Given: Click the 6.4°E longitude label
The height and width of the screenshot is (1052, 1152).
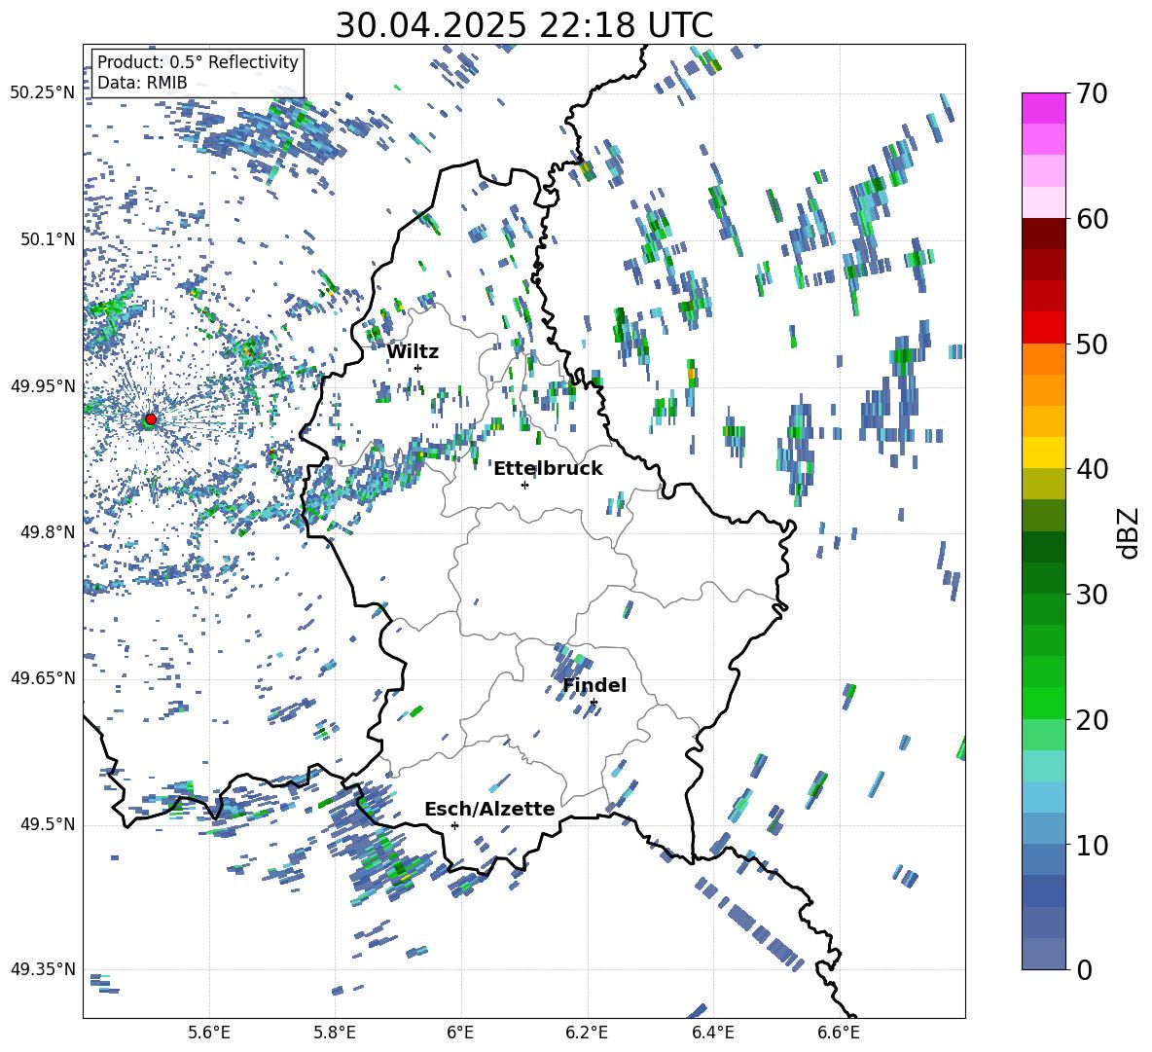Looking at the screenshot, I should pos(712,1033).
